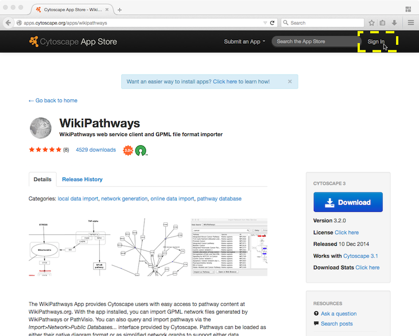Open the local data import category
The height and width of the screenshot is (336, 419).
coord(77,199)
